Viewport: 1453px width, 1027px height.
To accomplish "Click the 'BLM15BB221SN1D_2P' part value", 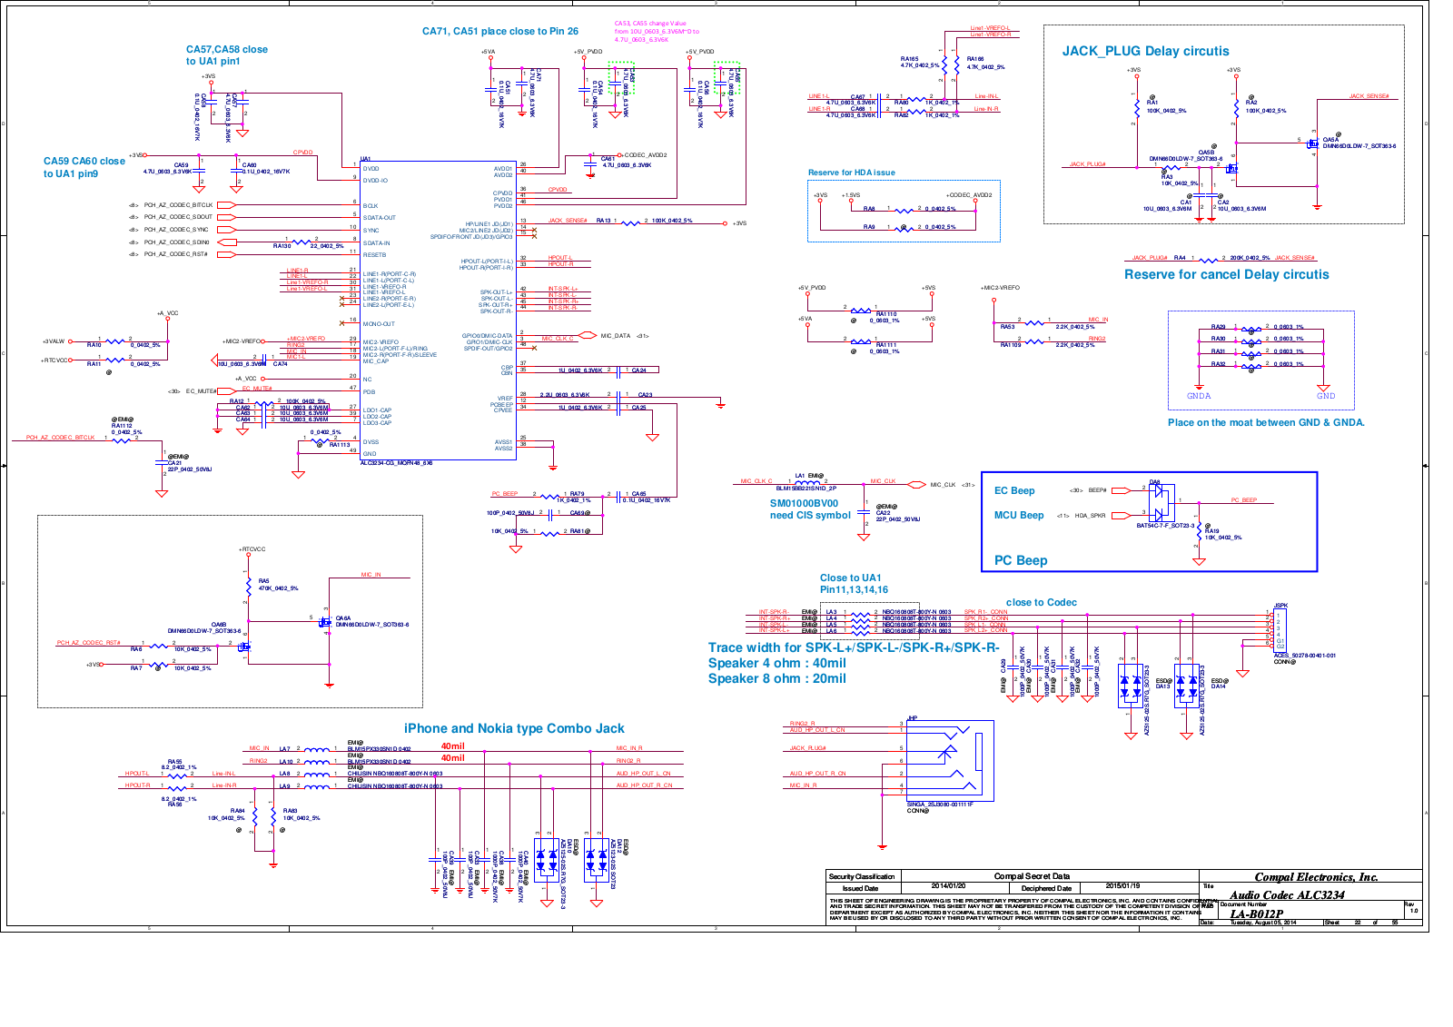I will (806, 489).
